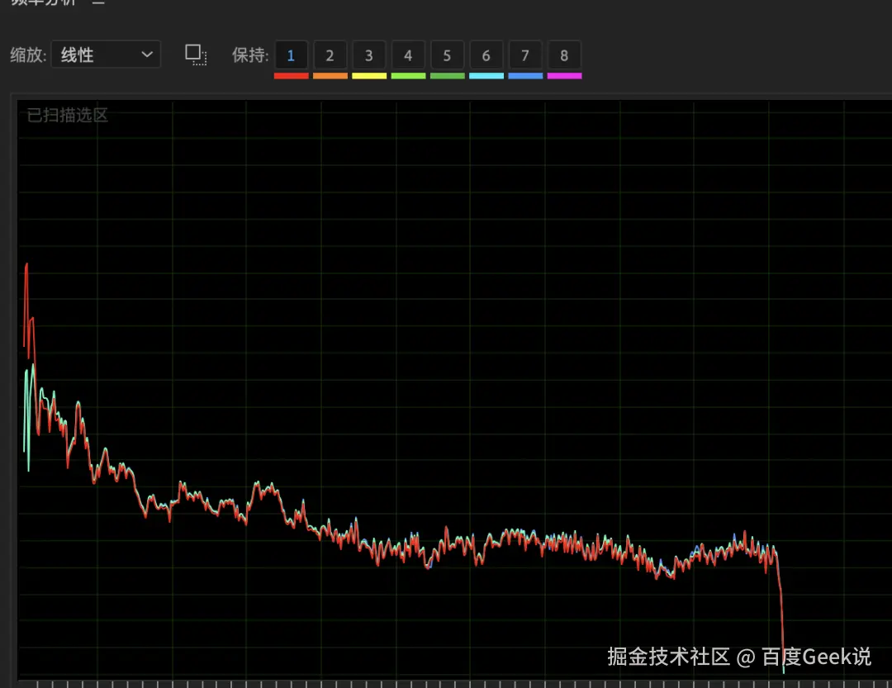Toggle hold button 8
Screen dimensions: 892x688
coord(564,55)
